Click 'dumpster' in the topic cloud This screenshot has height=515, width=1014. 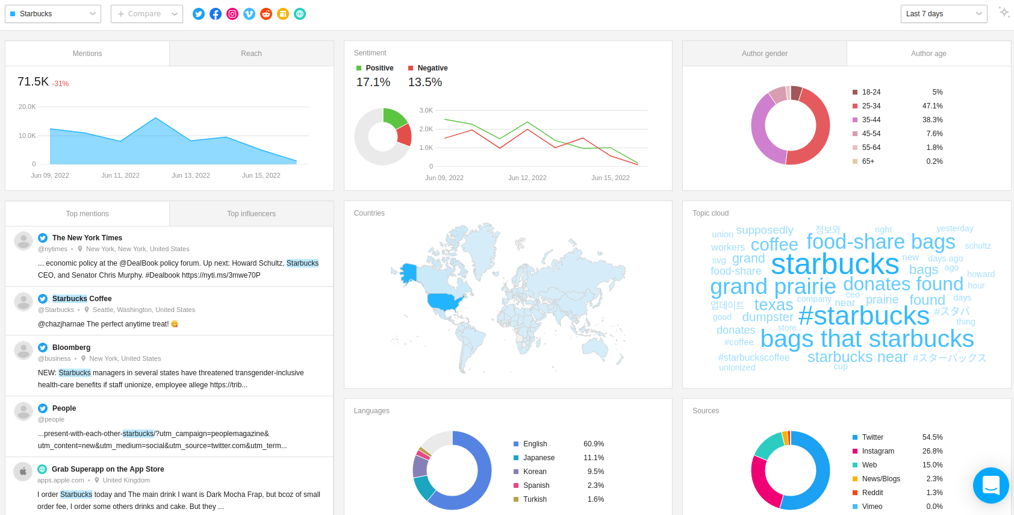(768, 317)
